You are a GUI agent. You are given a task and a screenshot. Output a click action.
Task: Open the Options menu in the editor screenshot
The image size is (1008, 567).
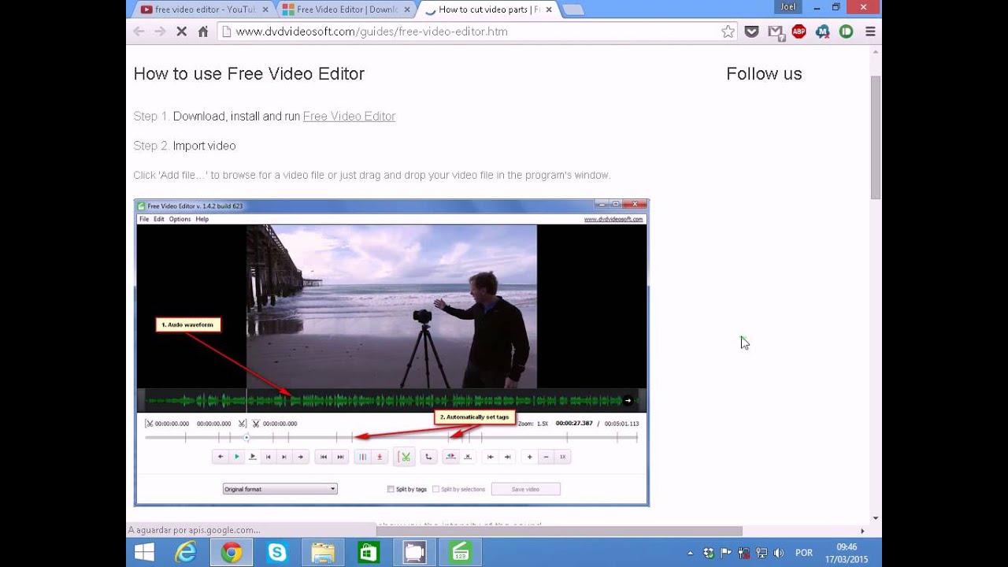tap(180, 219)
